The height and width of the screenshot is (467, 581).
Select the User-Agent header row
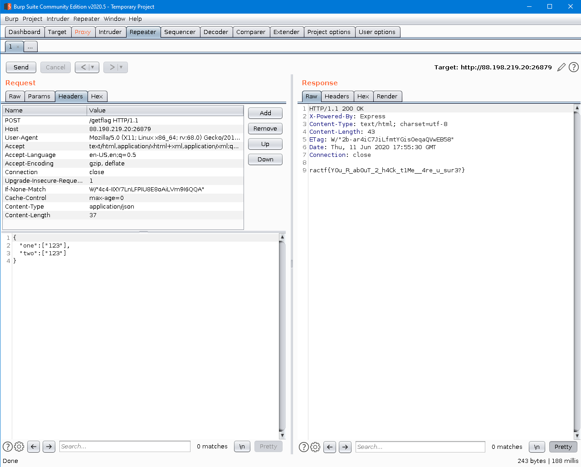pyautogui.click(x=123, y=138)
